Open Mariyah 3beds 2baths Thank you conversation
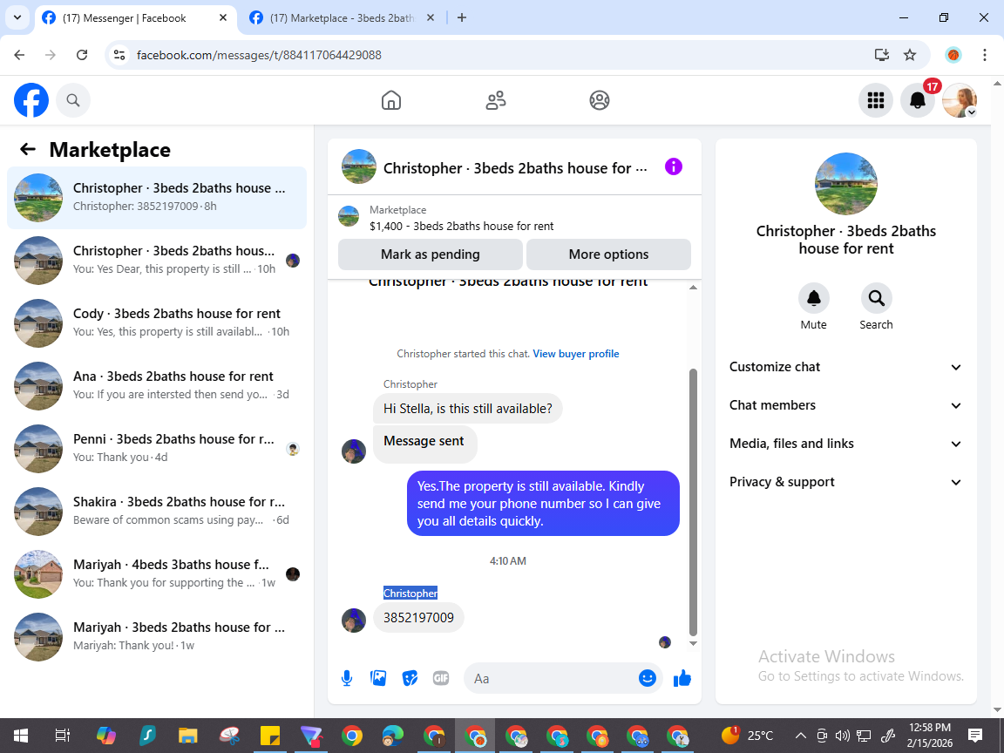 (x=157, y=636)
